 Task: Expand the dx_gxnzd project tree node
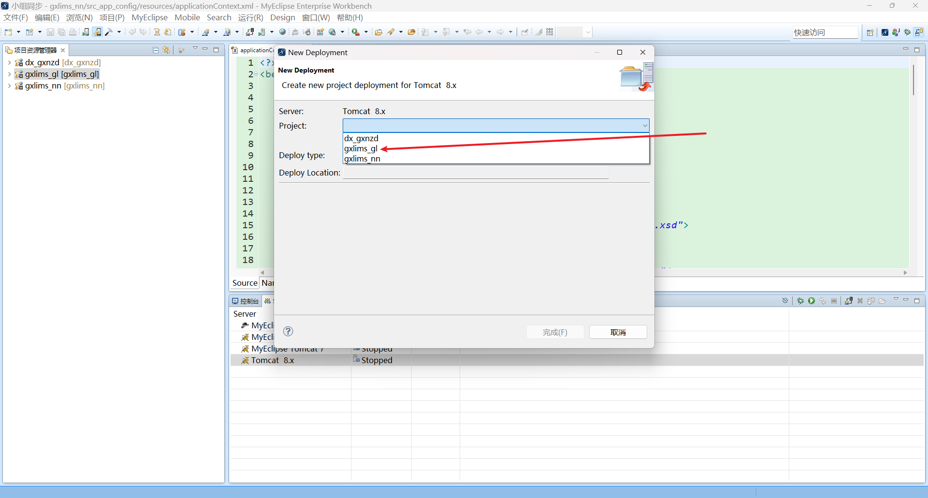9,62
